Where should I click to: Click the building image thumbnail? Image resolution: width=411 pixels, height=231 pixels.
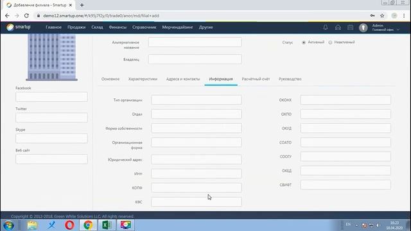point(51,57)
